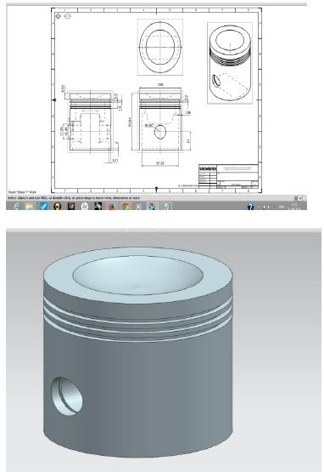
Task: Open Google Chrome from the taskbar
Action: pyautogui.click(x=126, y=206)
